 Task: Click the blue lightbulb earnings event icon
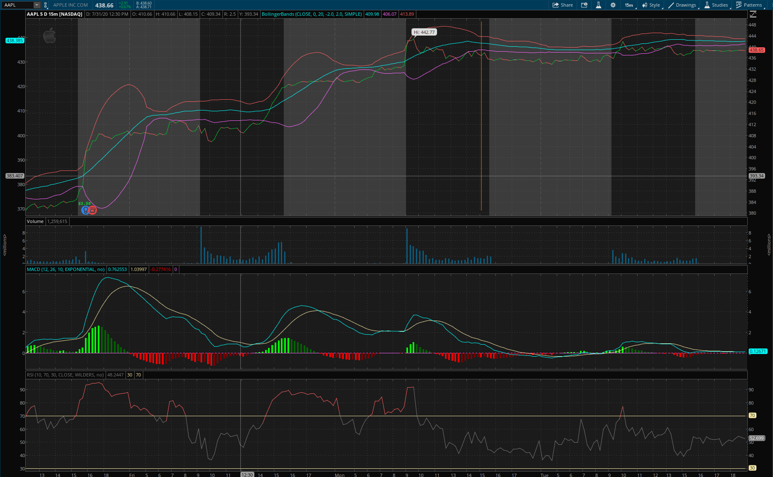coord(85,210)
